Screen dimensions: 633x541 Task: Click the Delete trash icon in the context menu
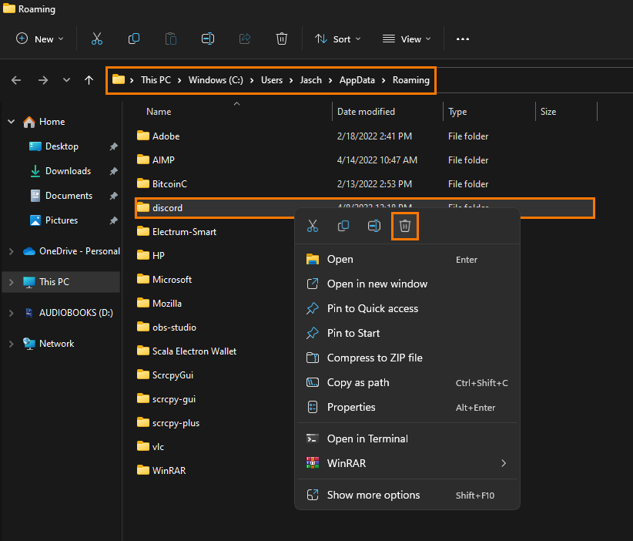point(405,226)
